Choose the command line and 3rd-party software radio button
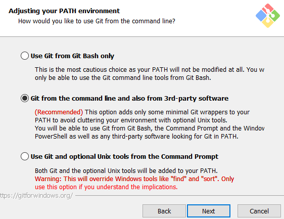This screenshot has width=284, height=219. point(25,98)
